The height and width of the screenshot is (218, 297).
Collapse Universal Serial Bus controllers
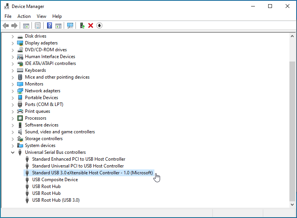13,152
